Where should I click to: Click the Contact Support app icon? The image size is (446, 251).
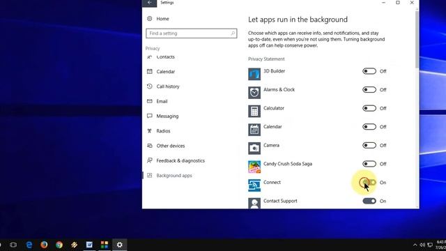click(254, 203)
